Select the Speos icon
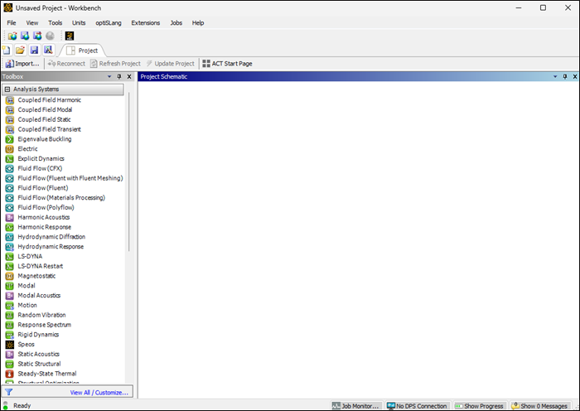The height and width of the screenshot is (411, 580). pos(10,345)
